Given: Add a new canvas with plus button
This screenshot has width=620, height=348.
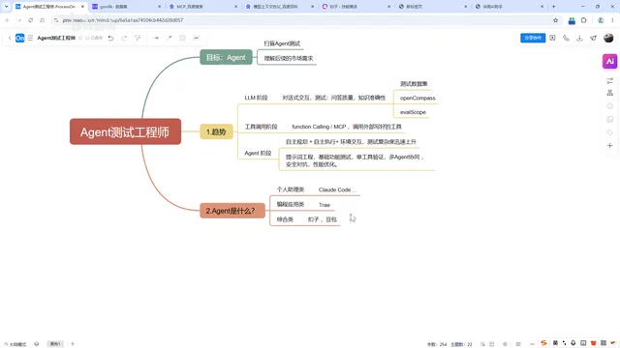Looking at the screenshot, I should pos(73,344).
